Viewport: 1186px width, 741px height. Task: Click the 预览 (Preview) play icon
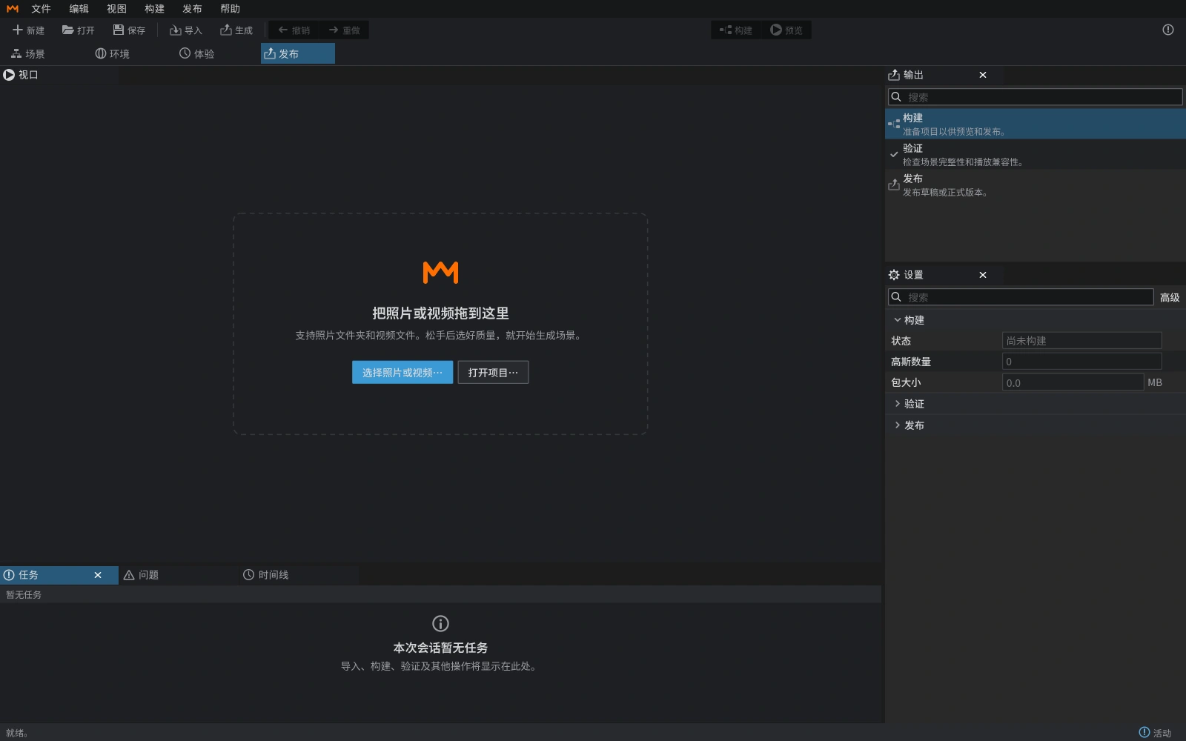coord(776,30)
